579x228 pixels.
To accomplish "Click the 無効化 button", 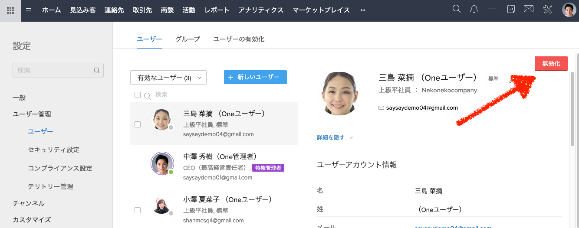I will tap(551, 64).
